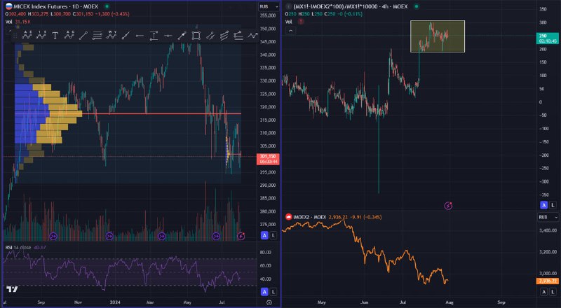Toggle auto scale on the RSI pane
This screenshot has height=308, width=561.
tap(265, 292)
